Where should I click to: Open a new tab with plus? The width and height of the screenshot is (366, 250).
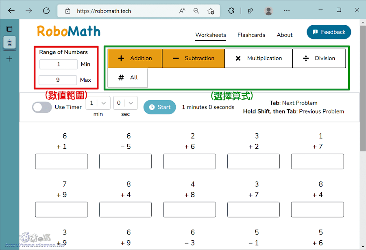pos(9,59)
